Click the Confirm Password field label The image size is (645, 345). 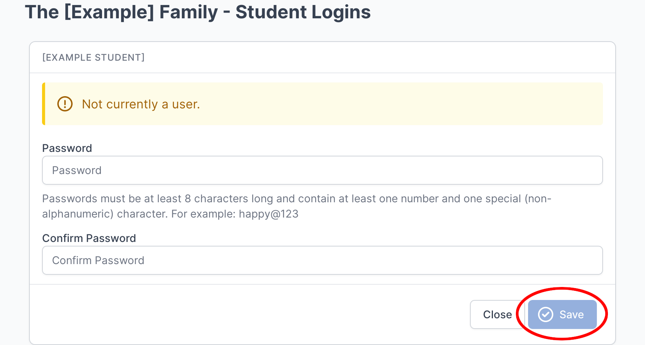point(89,238)
